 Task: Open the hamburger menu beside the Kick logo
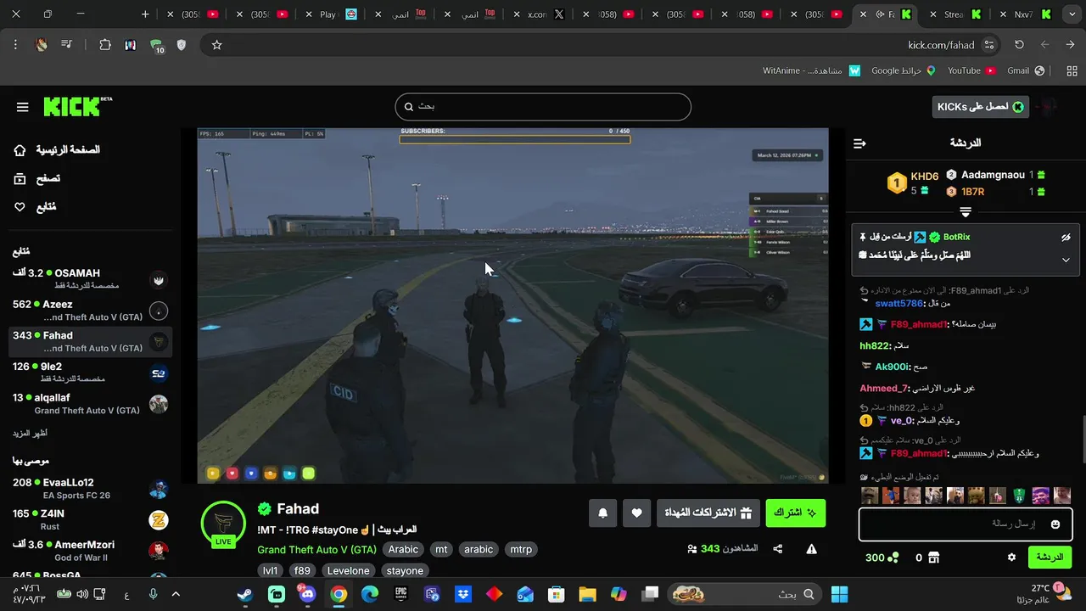pos(23,107)
